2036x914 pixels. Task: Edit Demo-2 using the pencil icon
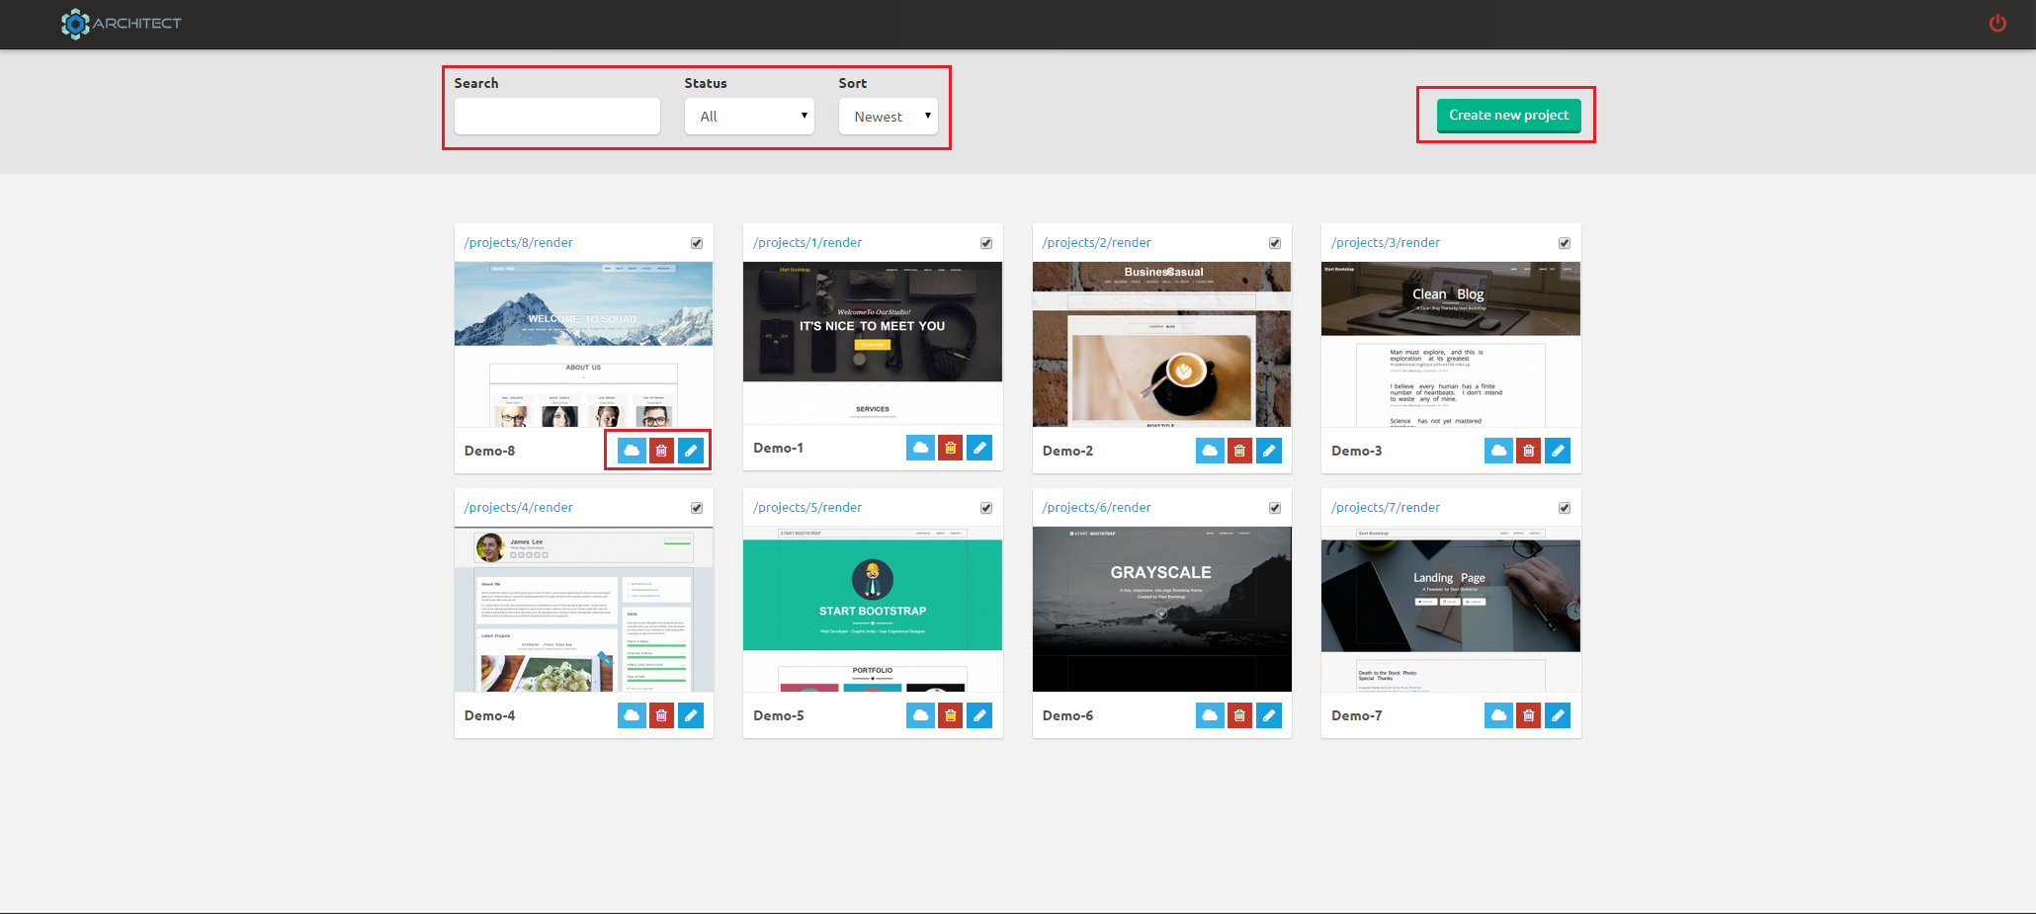pos(1269,451)
